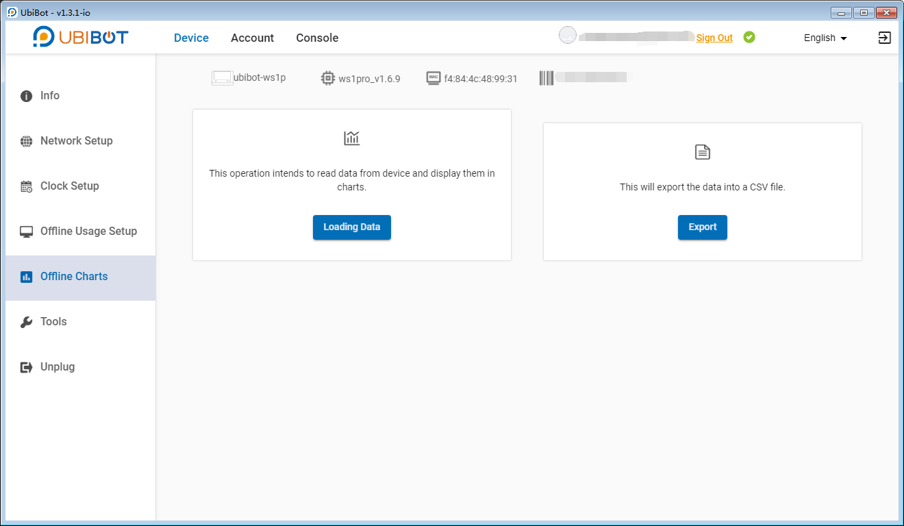Screen dimensions: 904x526
Task: Click the ubibot-ws1p device name
Action: [x=260, y=77]
